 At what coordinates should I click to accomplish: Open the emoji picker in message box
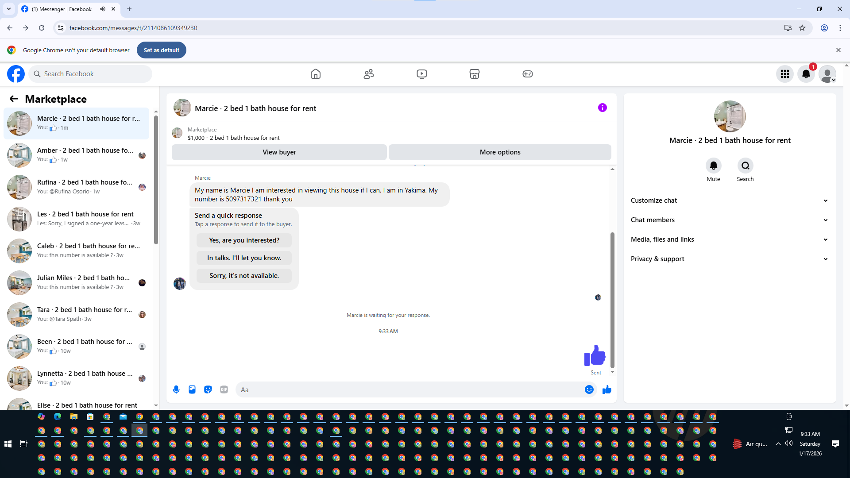589,389
